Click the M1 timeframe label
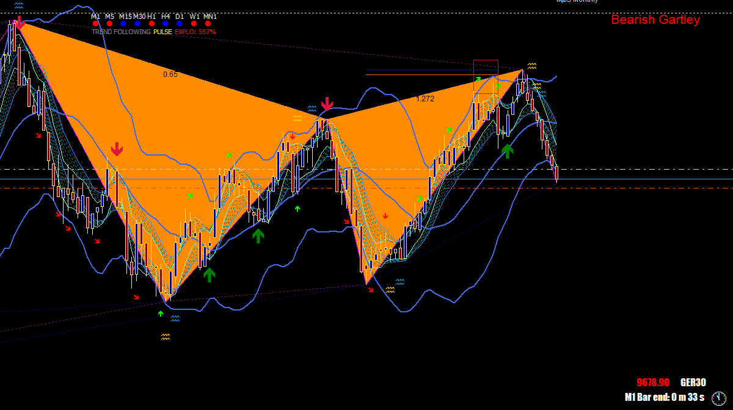This screenshot has width=733, height=410. [x=96, y=16]
